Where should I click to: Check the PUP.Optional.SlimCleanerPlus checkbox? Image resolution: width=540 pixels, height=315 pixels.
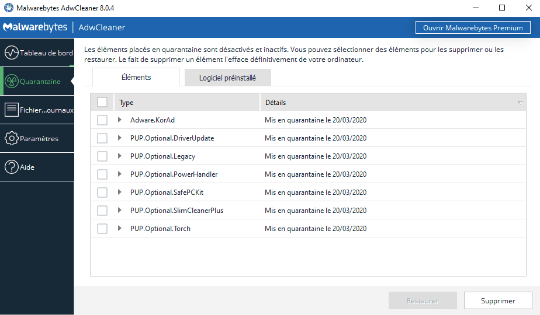(x=102, y=211)
